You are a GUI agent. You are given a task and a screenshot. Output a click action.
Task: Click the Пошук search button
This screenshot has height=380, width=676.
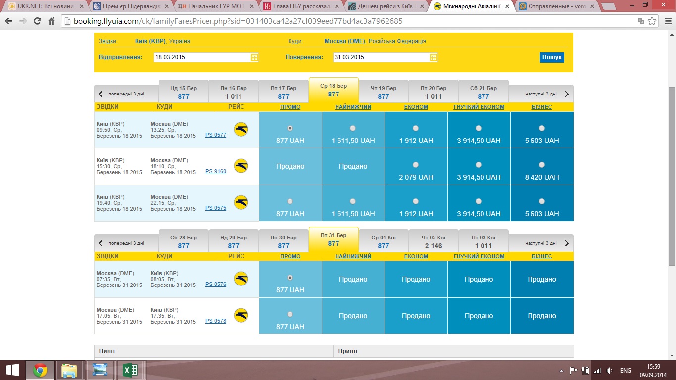[552, 57]
